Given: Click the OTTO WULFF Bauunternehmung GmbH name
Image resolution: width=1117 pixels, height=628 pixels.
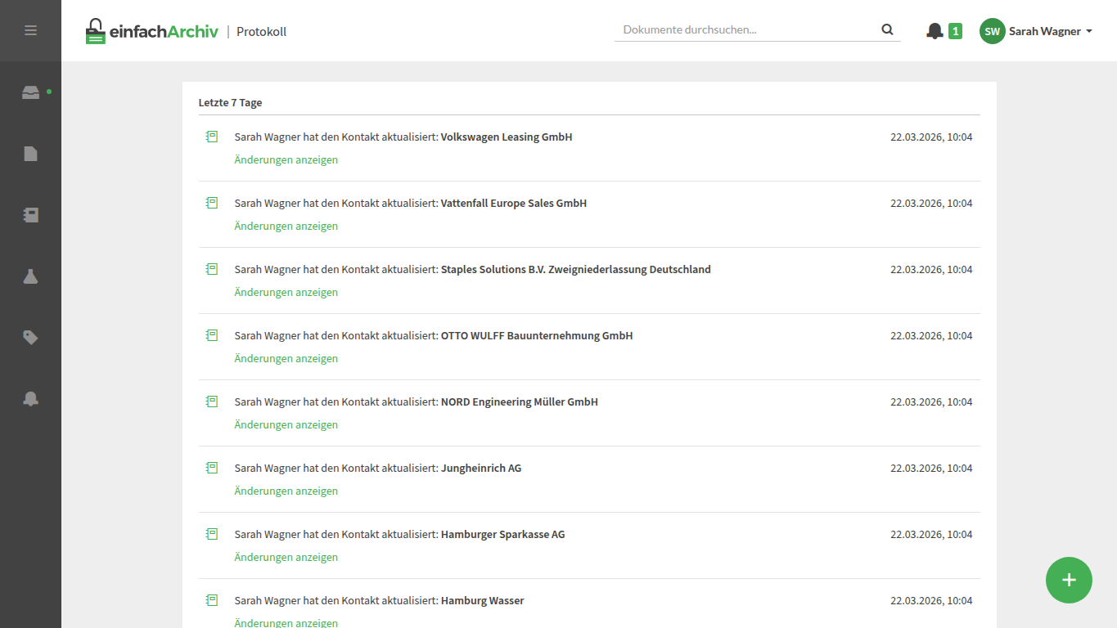Looking at the screenshot, I should (x=537, y=335).
